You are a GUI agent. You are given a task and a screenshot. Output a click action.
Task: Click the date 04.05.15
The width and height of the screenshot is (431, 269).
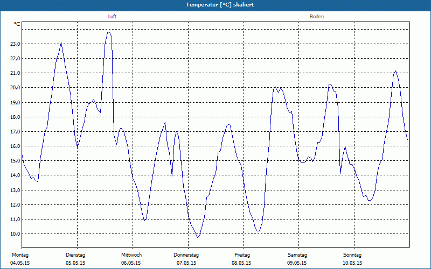click(x=20, y=263)
